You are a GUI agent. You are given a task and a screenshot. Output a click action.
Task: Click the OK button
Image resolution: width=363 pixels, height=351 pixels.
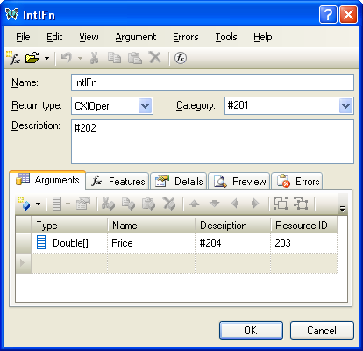click(251, 331)
